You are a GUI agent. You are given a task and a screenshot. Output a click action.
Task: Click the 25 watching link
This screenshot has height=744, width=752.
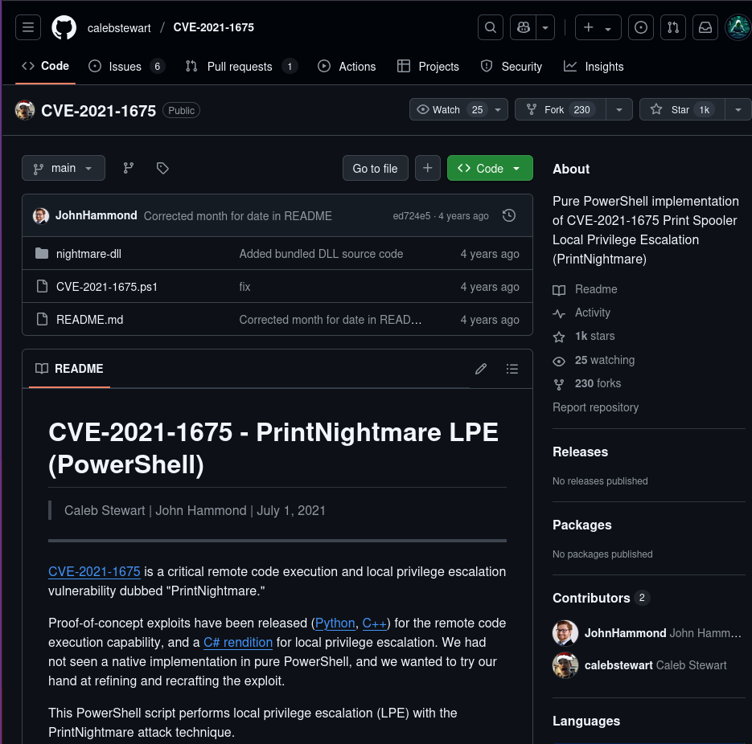(594, 360)
